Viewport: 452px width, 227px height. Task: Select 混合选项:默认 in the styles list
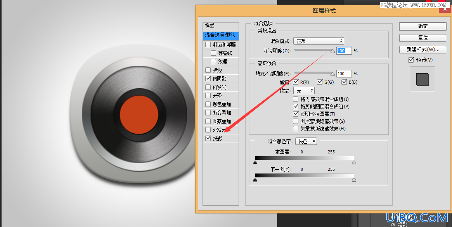click(221, 35)
